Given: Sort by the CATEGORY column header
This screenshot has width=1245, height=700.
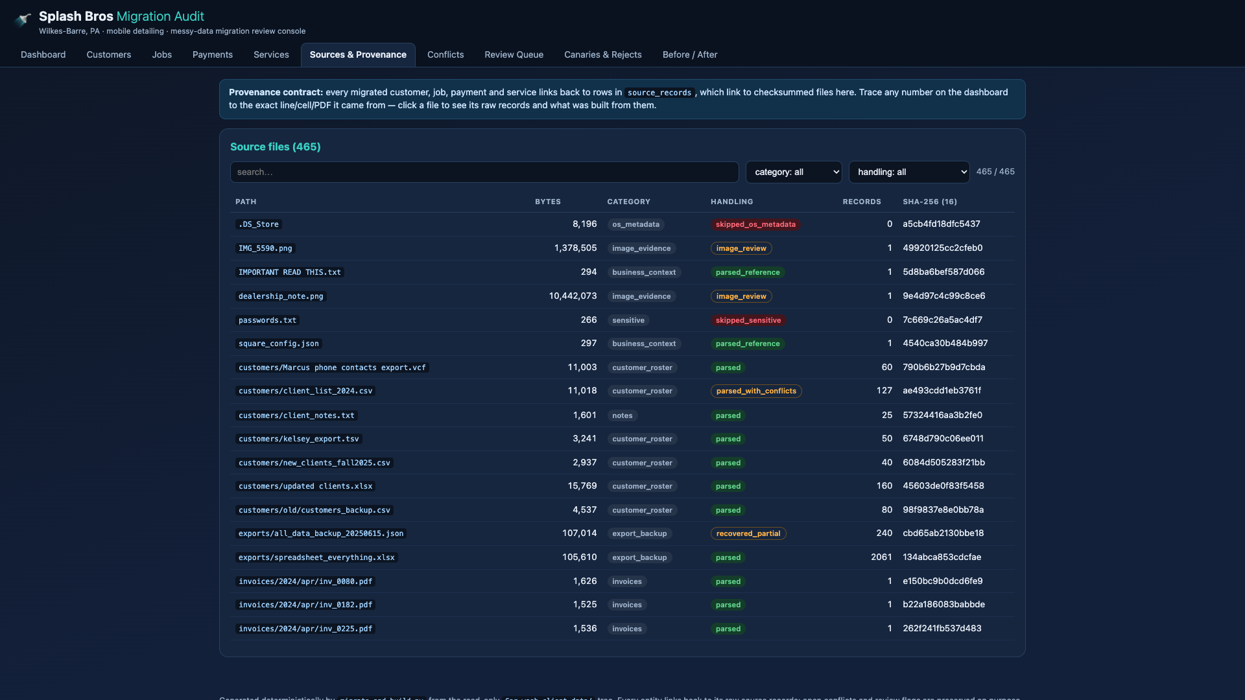Looking at the screenshot, I should [628, 202].
